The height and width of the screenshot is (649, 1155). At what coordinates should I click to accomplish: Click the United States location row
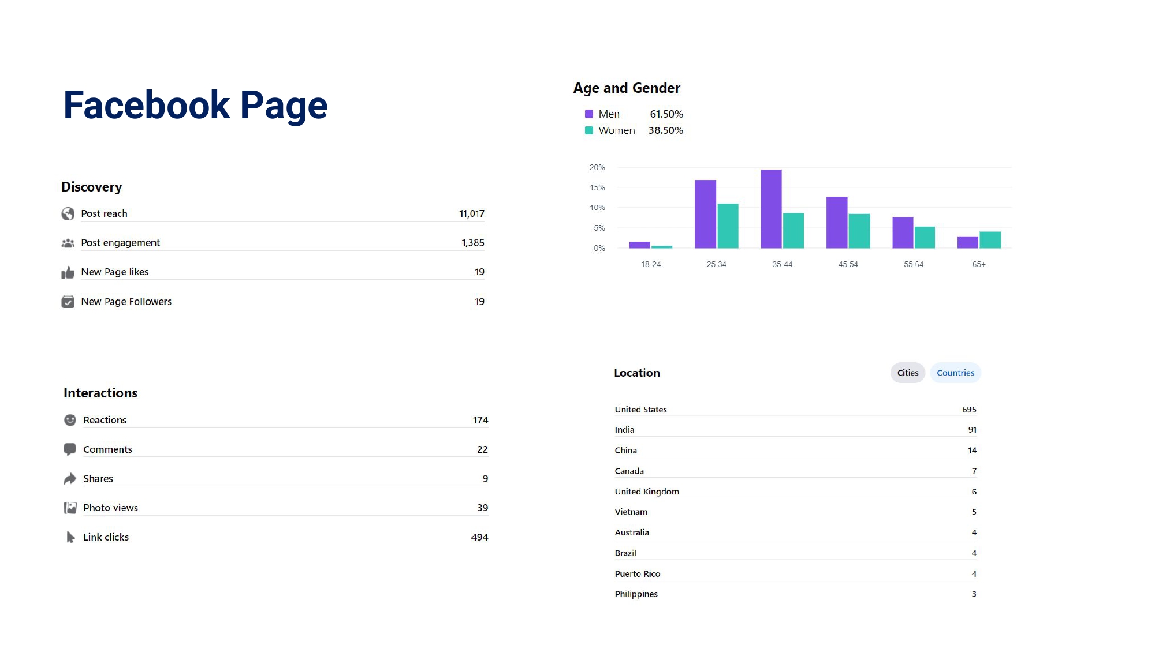click(795, 410)
